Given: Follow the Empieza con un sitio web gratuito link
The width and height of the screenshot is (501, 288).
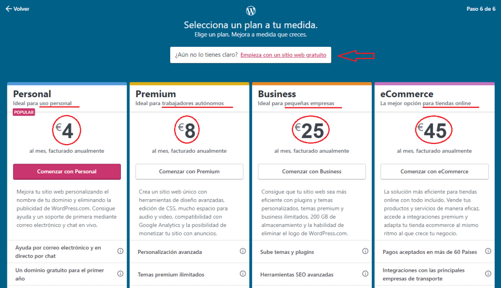Looking at the screenshot, I should [283, 55].
